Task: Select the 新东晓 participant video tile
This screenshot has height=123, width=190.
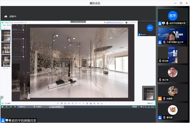Action: (172, 54)
